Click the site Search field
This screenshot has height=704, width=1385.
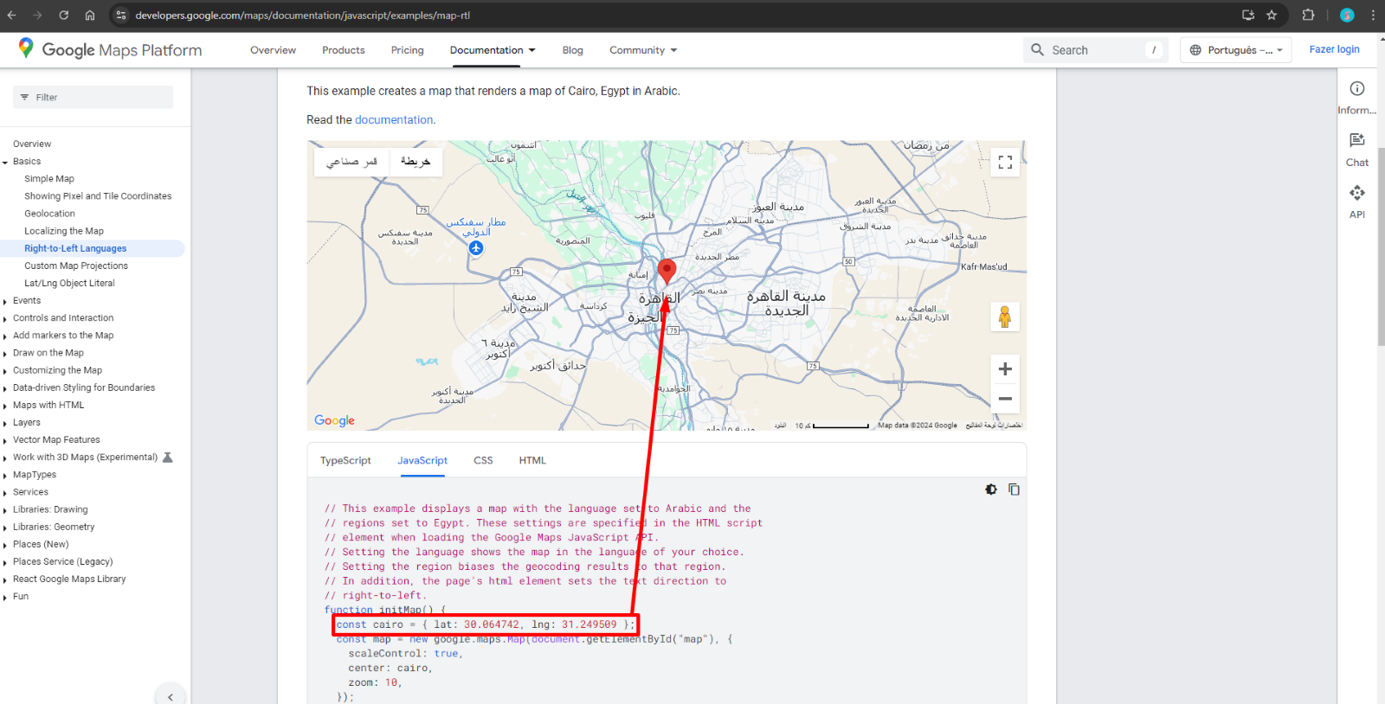click(x=1096, y=50)
